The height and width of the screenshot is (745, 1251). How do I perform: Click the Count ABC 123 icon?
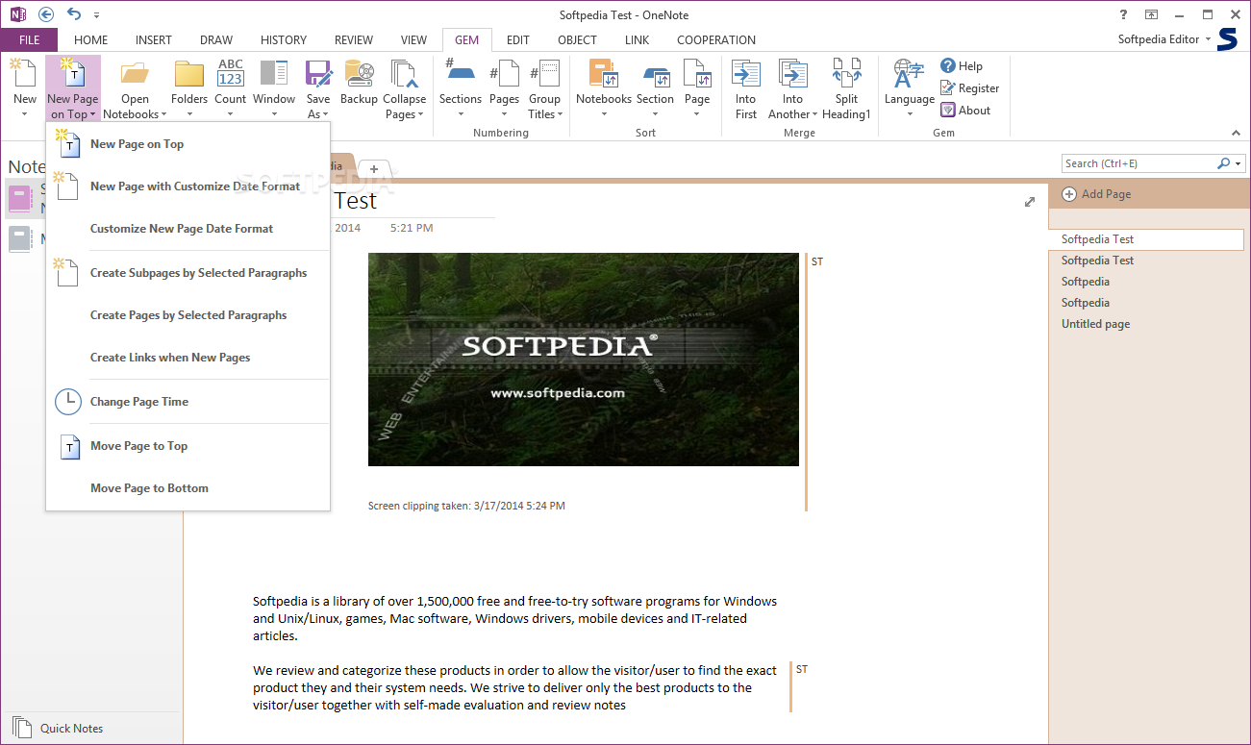pyautogui.click(x=231, y=75)
